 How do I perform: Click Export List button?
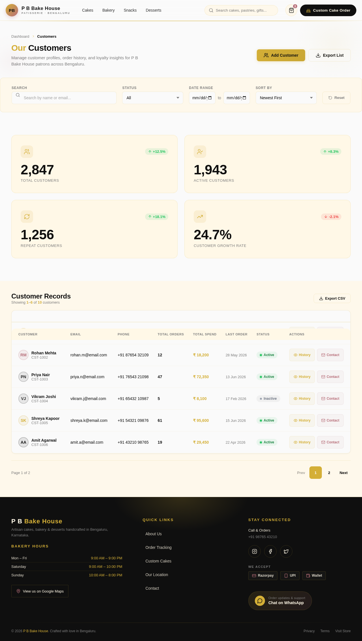coord(329,55)
